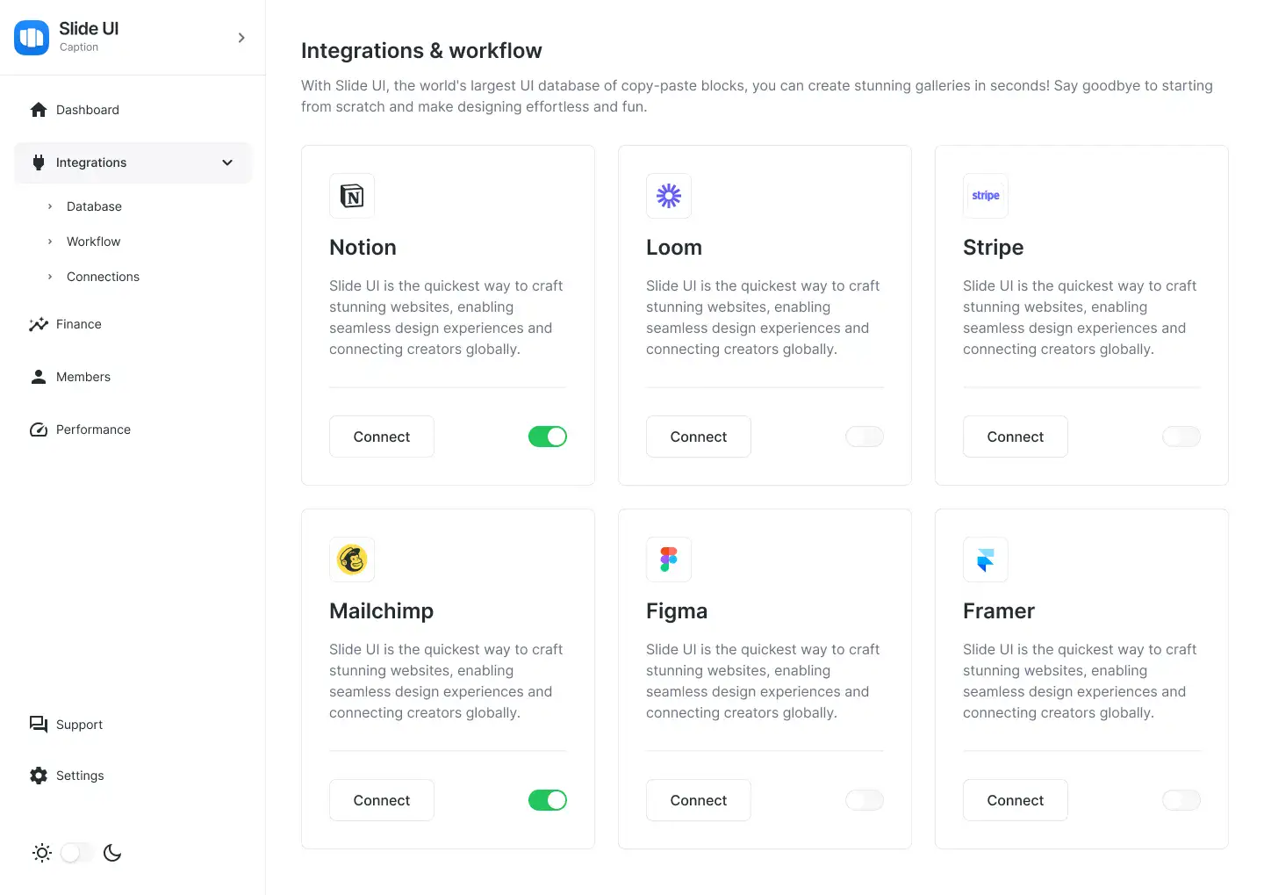Image resolution: width=1264 pixels, height=895 pixels.
Task: Click the Framer card title
Action: (x=999, y=611)
